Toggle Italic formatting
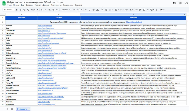Image resolution: width=189 pixels, height=111 pixels. [90, 9]
